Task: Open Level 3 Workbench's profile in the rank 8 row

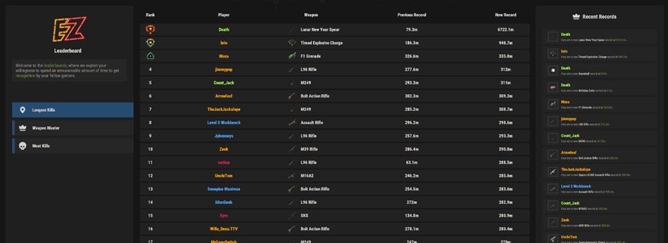Action: [224, 123]
